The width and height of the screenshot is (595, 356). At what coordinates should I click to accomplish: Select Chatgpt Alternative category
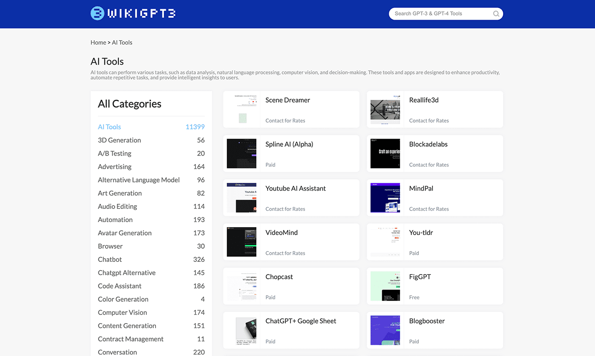click(x=126, y=273)
